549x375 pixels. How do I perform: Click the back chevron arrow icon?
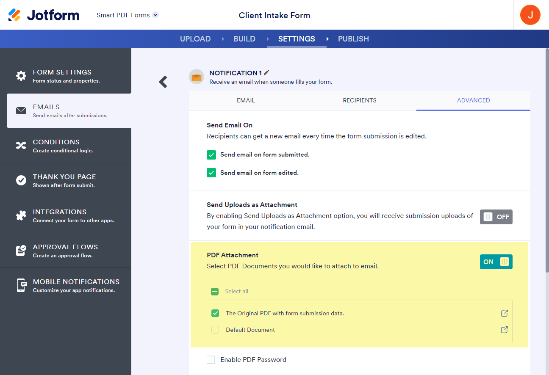[x=163, y=82]
